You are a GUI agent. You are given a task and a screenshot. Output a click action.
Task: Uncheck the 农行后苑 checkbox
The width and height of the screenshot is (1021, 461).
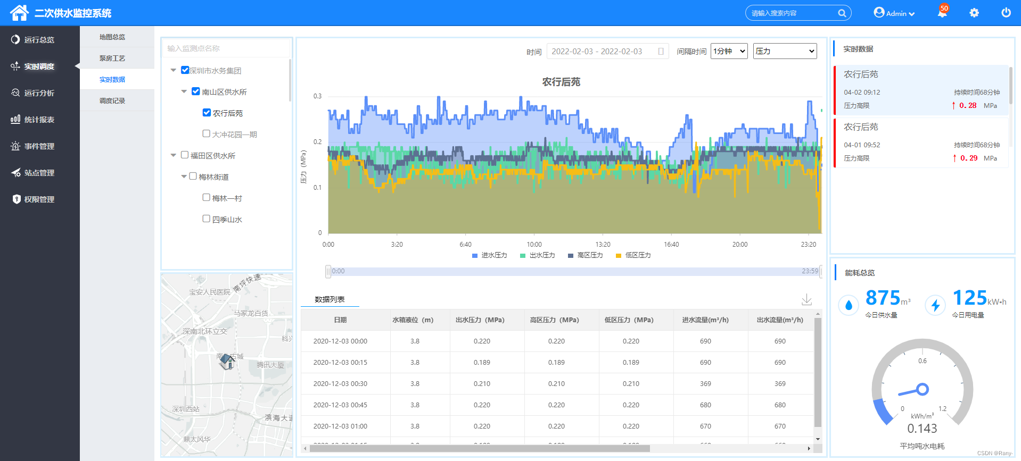(x=207, y=112)
